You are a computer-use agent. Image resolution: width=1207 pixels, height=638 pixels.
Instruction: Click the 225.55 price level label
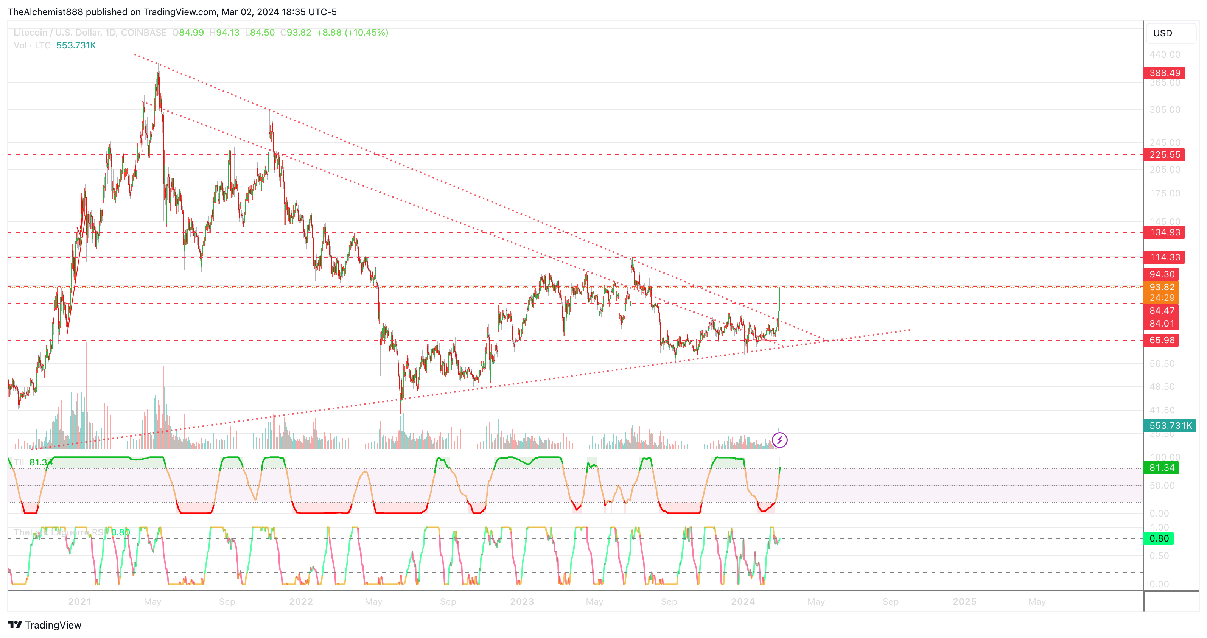[x=1164, y=155]
